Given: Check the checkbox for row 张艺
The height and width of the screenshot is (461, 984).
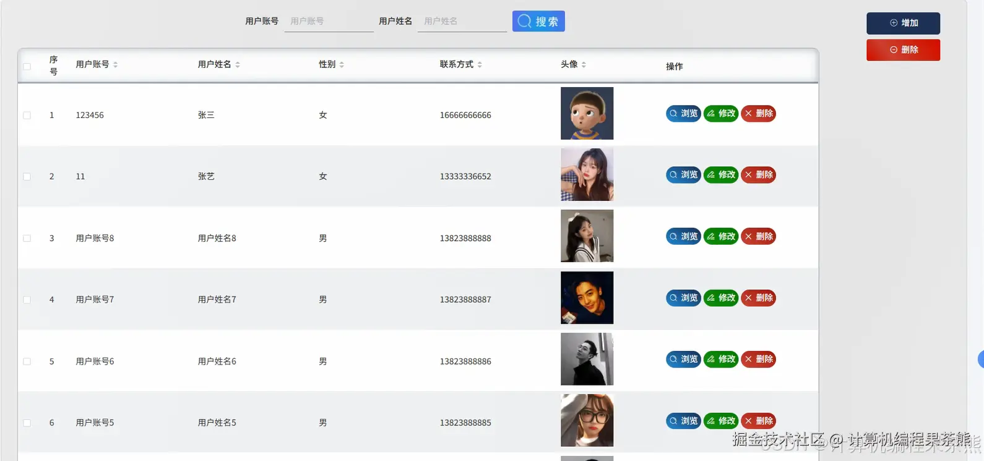Looking at the screenshot, I should click(x=27, y=177).
